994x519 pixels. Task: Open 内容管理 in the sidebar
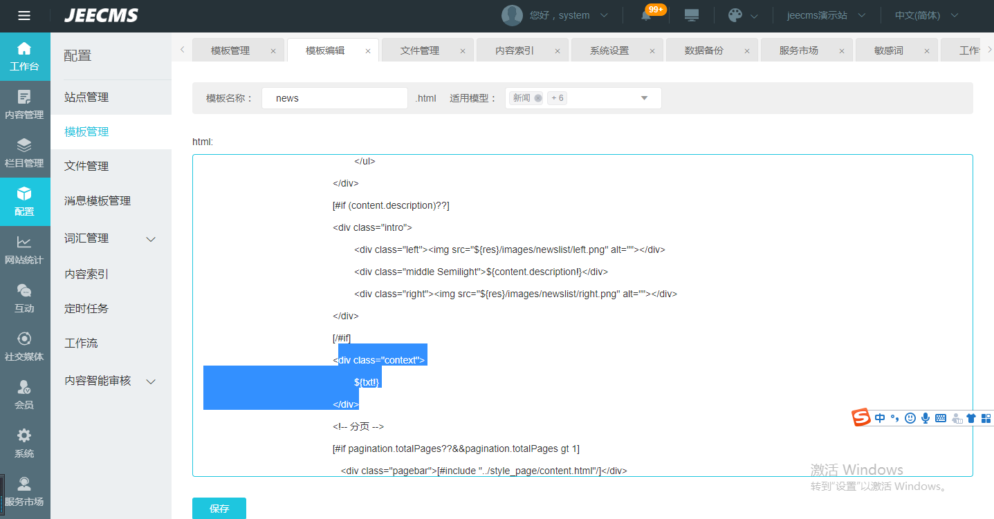(x=24, y=104)
